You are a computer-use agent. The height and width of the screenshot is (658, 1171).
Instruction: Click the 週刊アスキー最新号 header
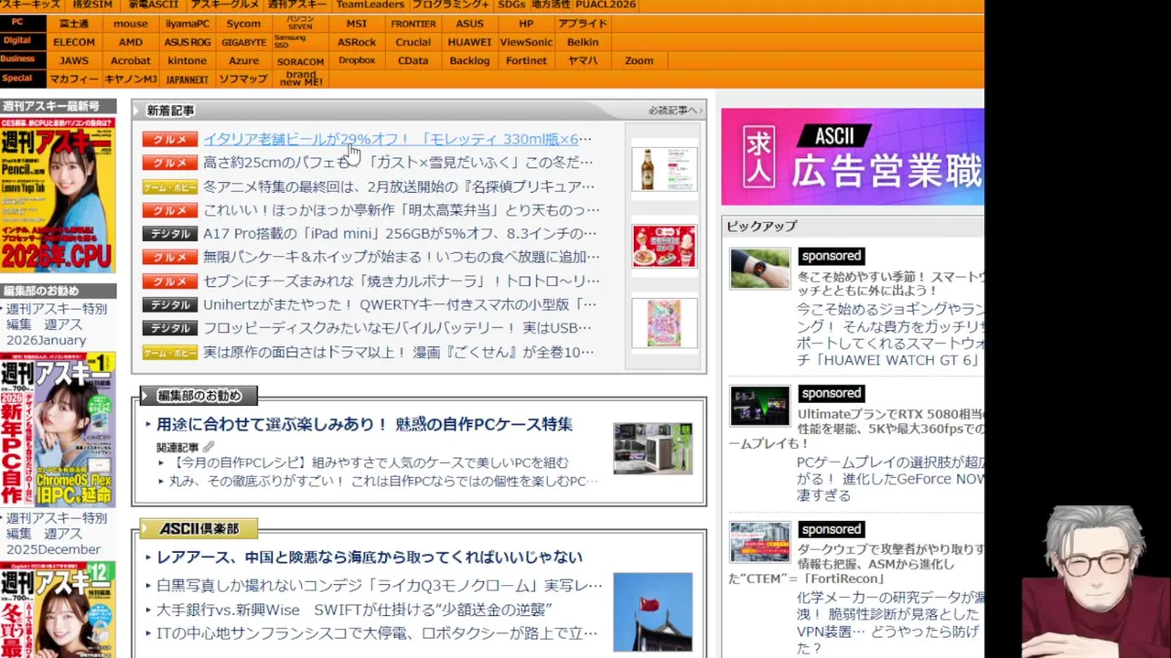tap(58, 106)
